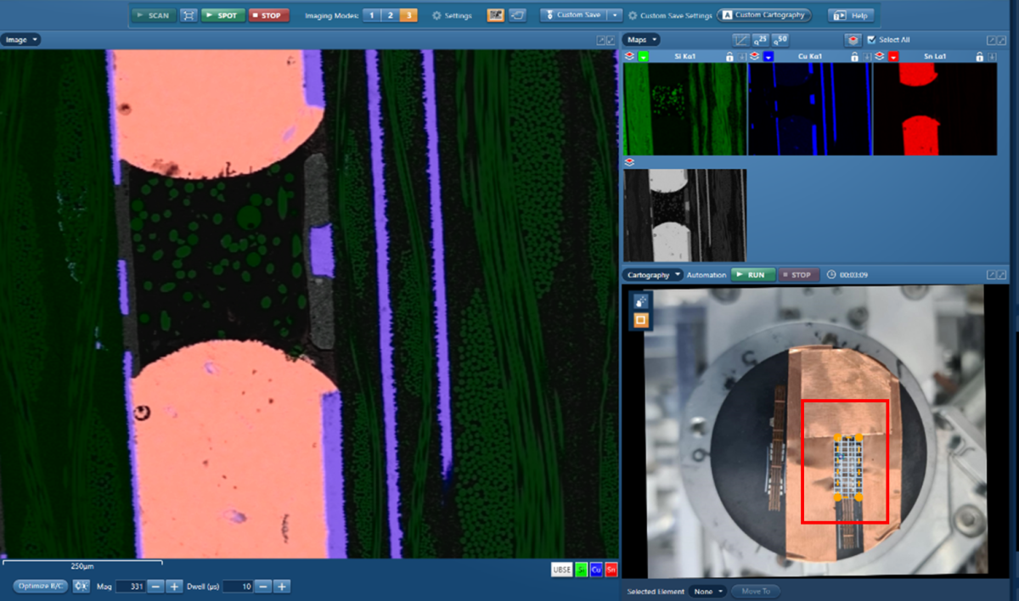Image resolution: width=1019 pixels, height=601 pixels.
Task: Click the Q25 quantification icon in Maps
Action: (761, 40)
